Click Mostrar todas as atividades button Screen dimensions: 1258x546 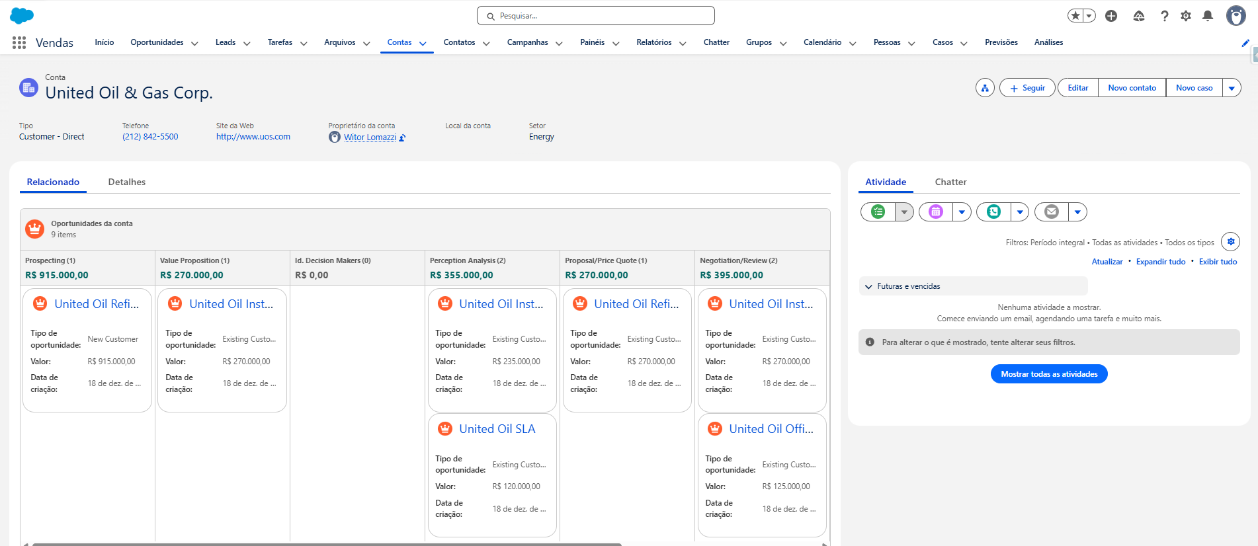(x=1049, y=374)
